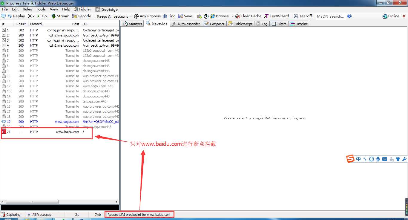Image resolution: width=408 pixels, height=220 pixels.
Task: Switch to the Timeline tab
Action: pyautogui.click(x=299, y=24)
